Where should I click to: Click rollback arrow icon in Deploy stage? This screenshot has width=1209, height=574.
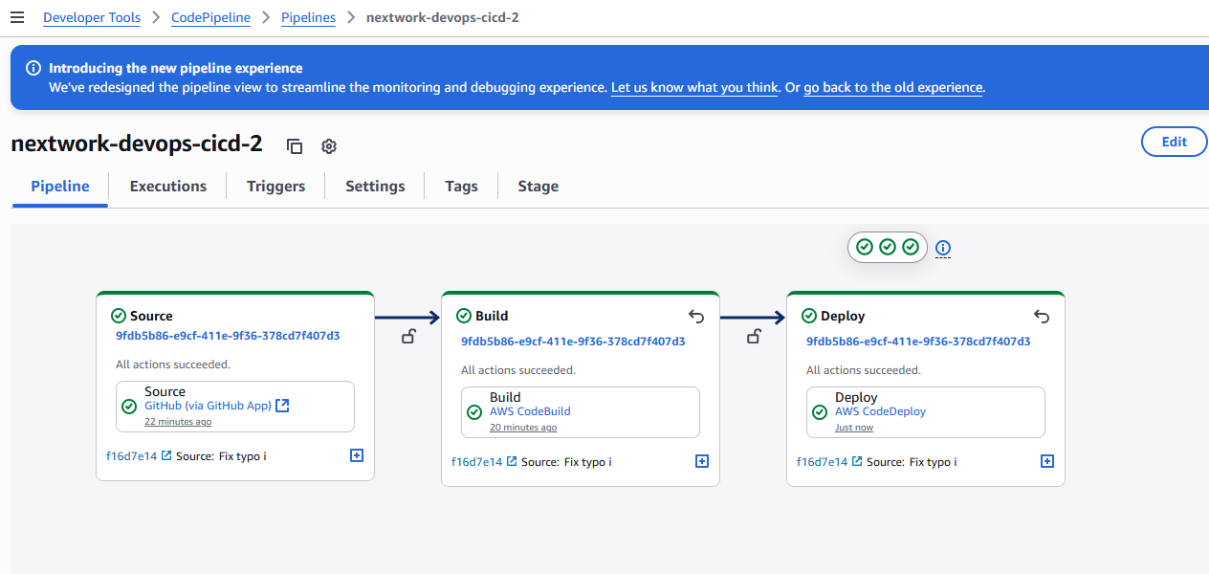(x=1042, y=317)
